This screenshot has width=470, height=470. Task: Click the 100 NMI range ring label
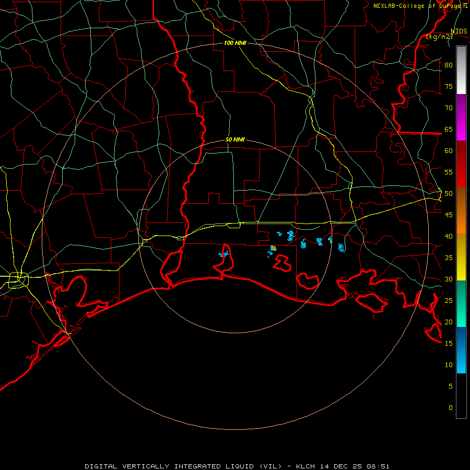(x=235, y=43)
